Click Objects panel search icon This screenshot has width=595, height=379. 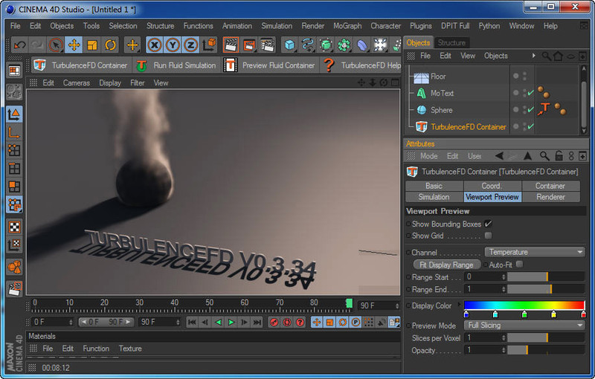[x=546, y=56]
